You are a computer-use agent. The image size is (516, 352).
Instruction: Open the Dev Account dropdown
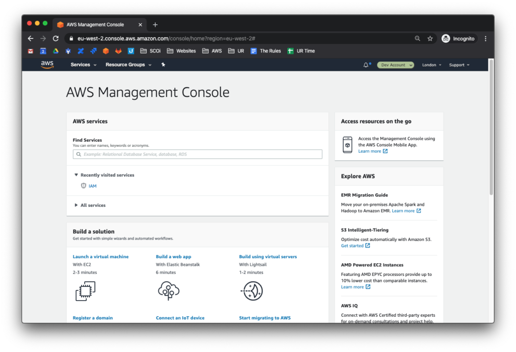pyautogui.click(x=395, y=65)
